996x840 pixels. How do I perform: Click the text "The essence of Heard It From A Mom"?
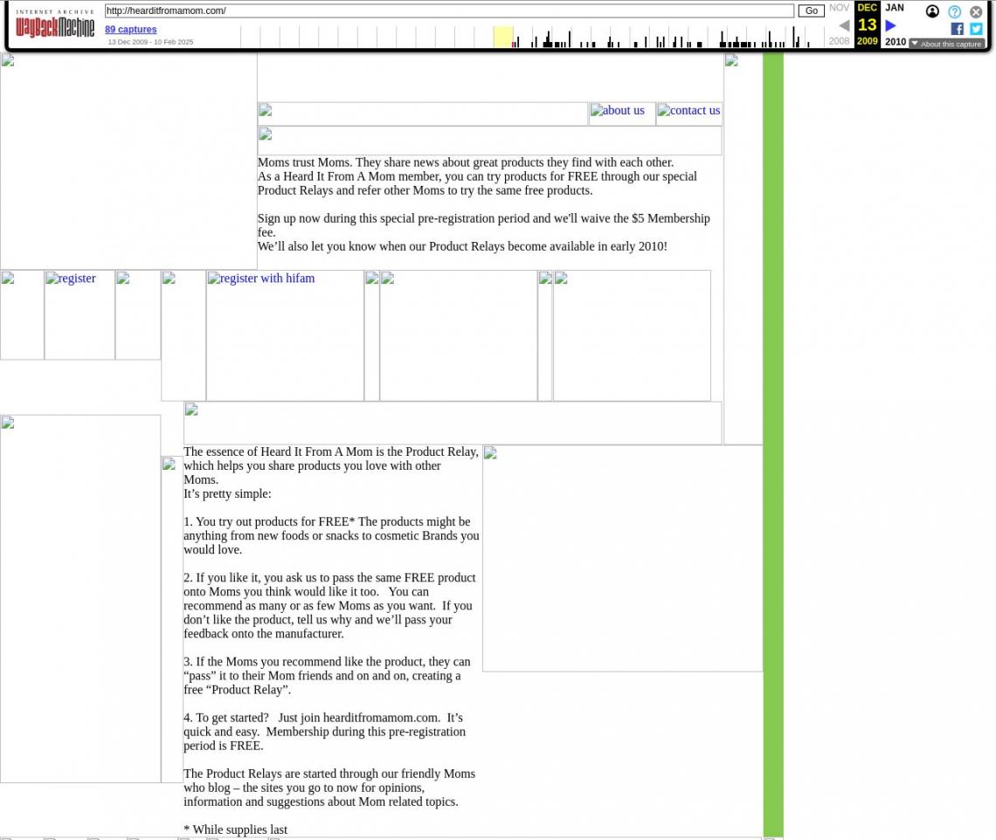[x=331, y=465]
